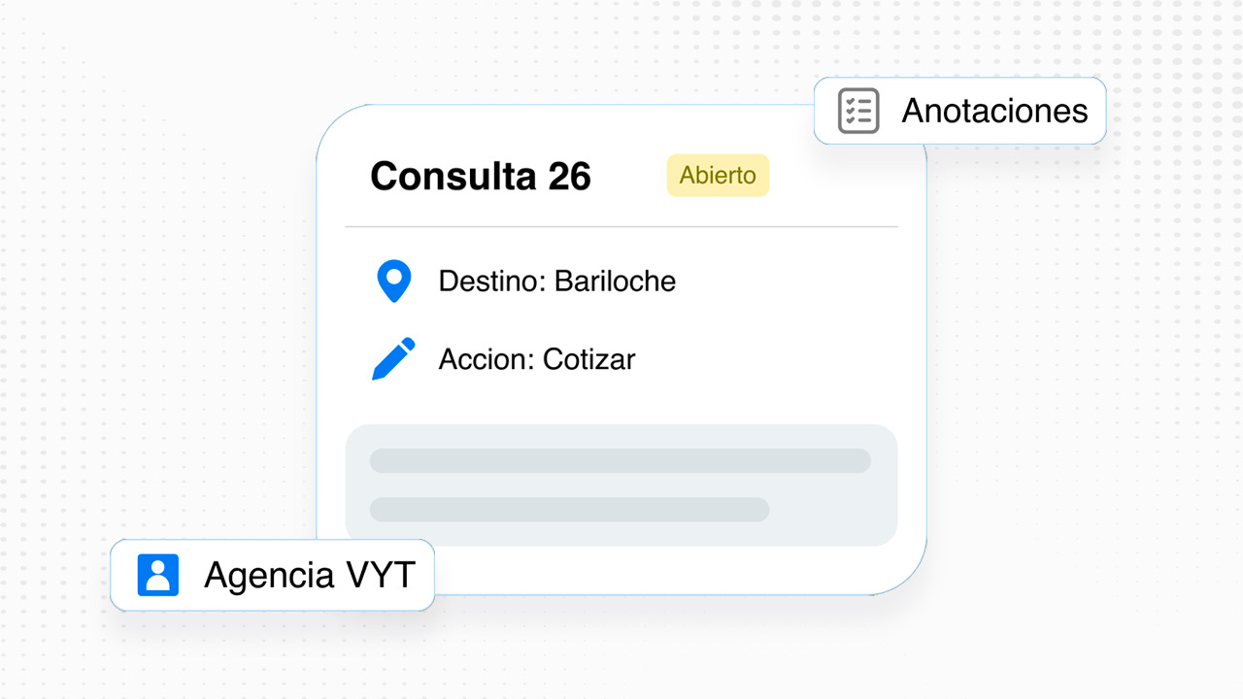
Task: Select the Cotizar action value
Action: tap(588, 359)
